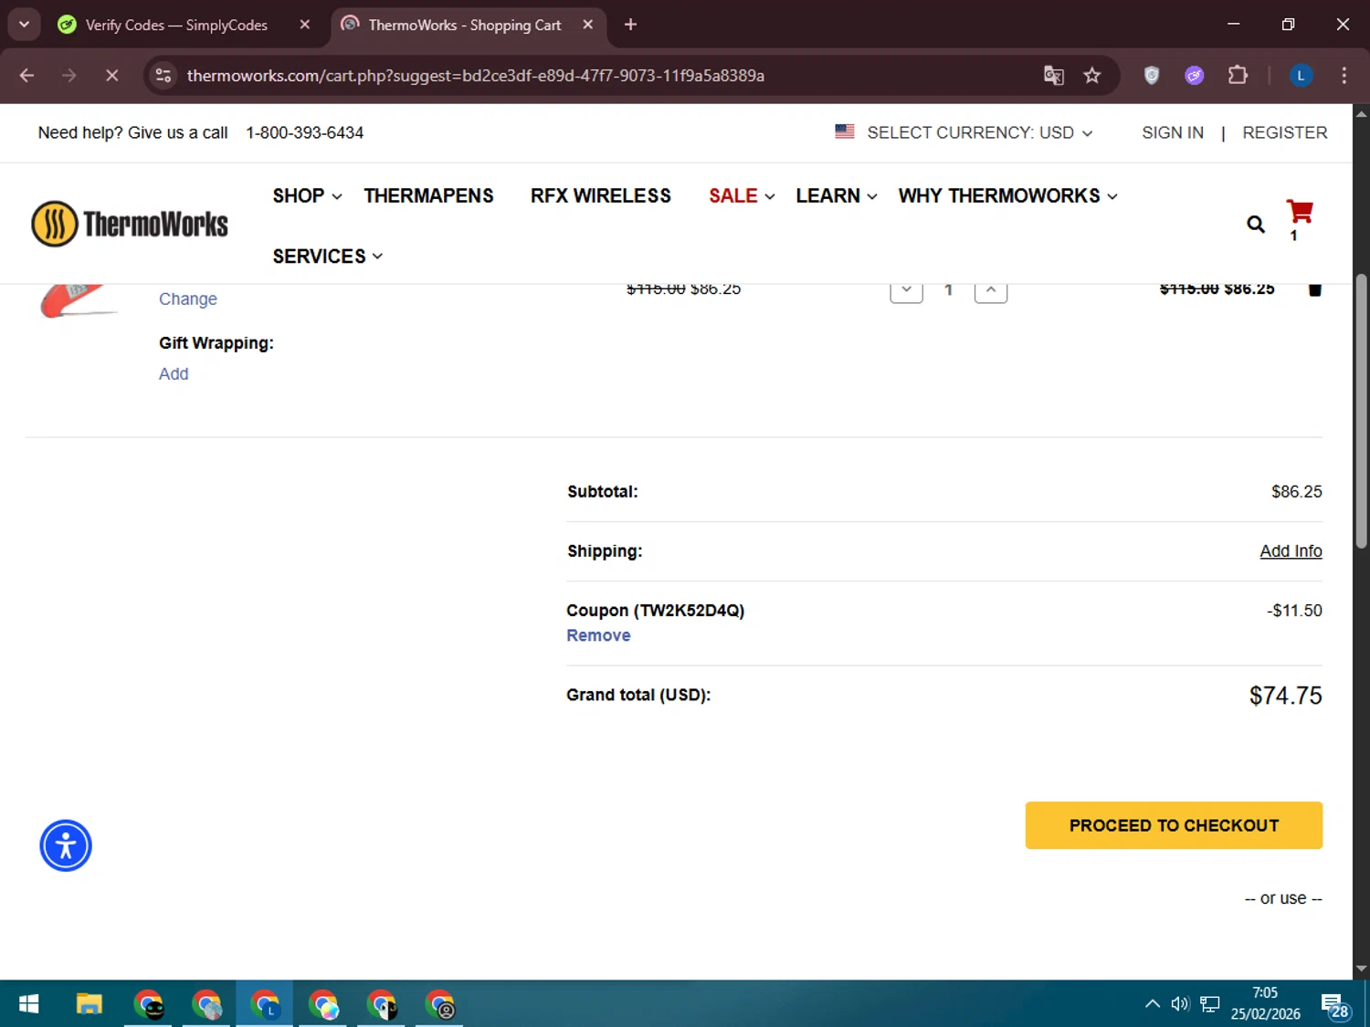The height and width of the screenshot is (1027, 1370).
Task: Click PROCEED TO CHECKOUT button
Action: 1174,825
